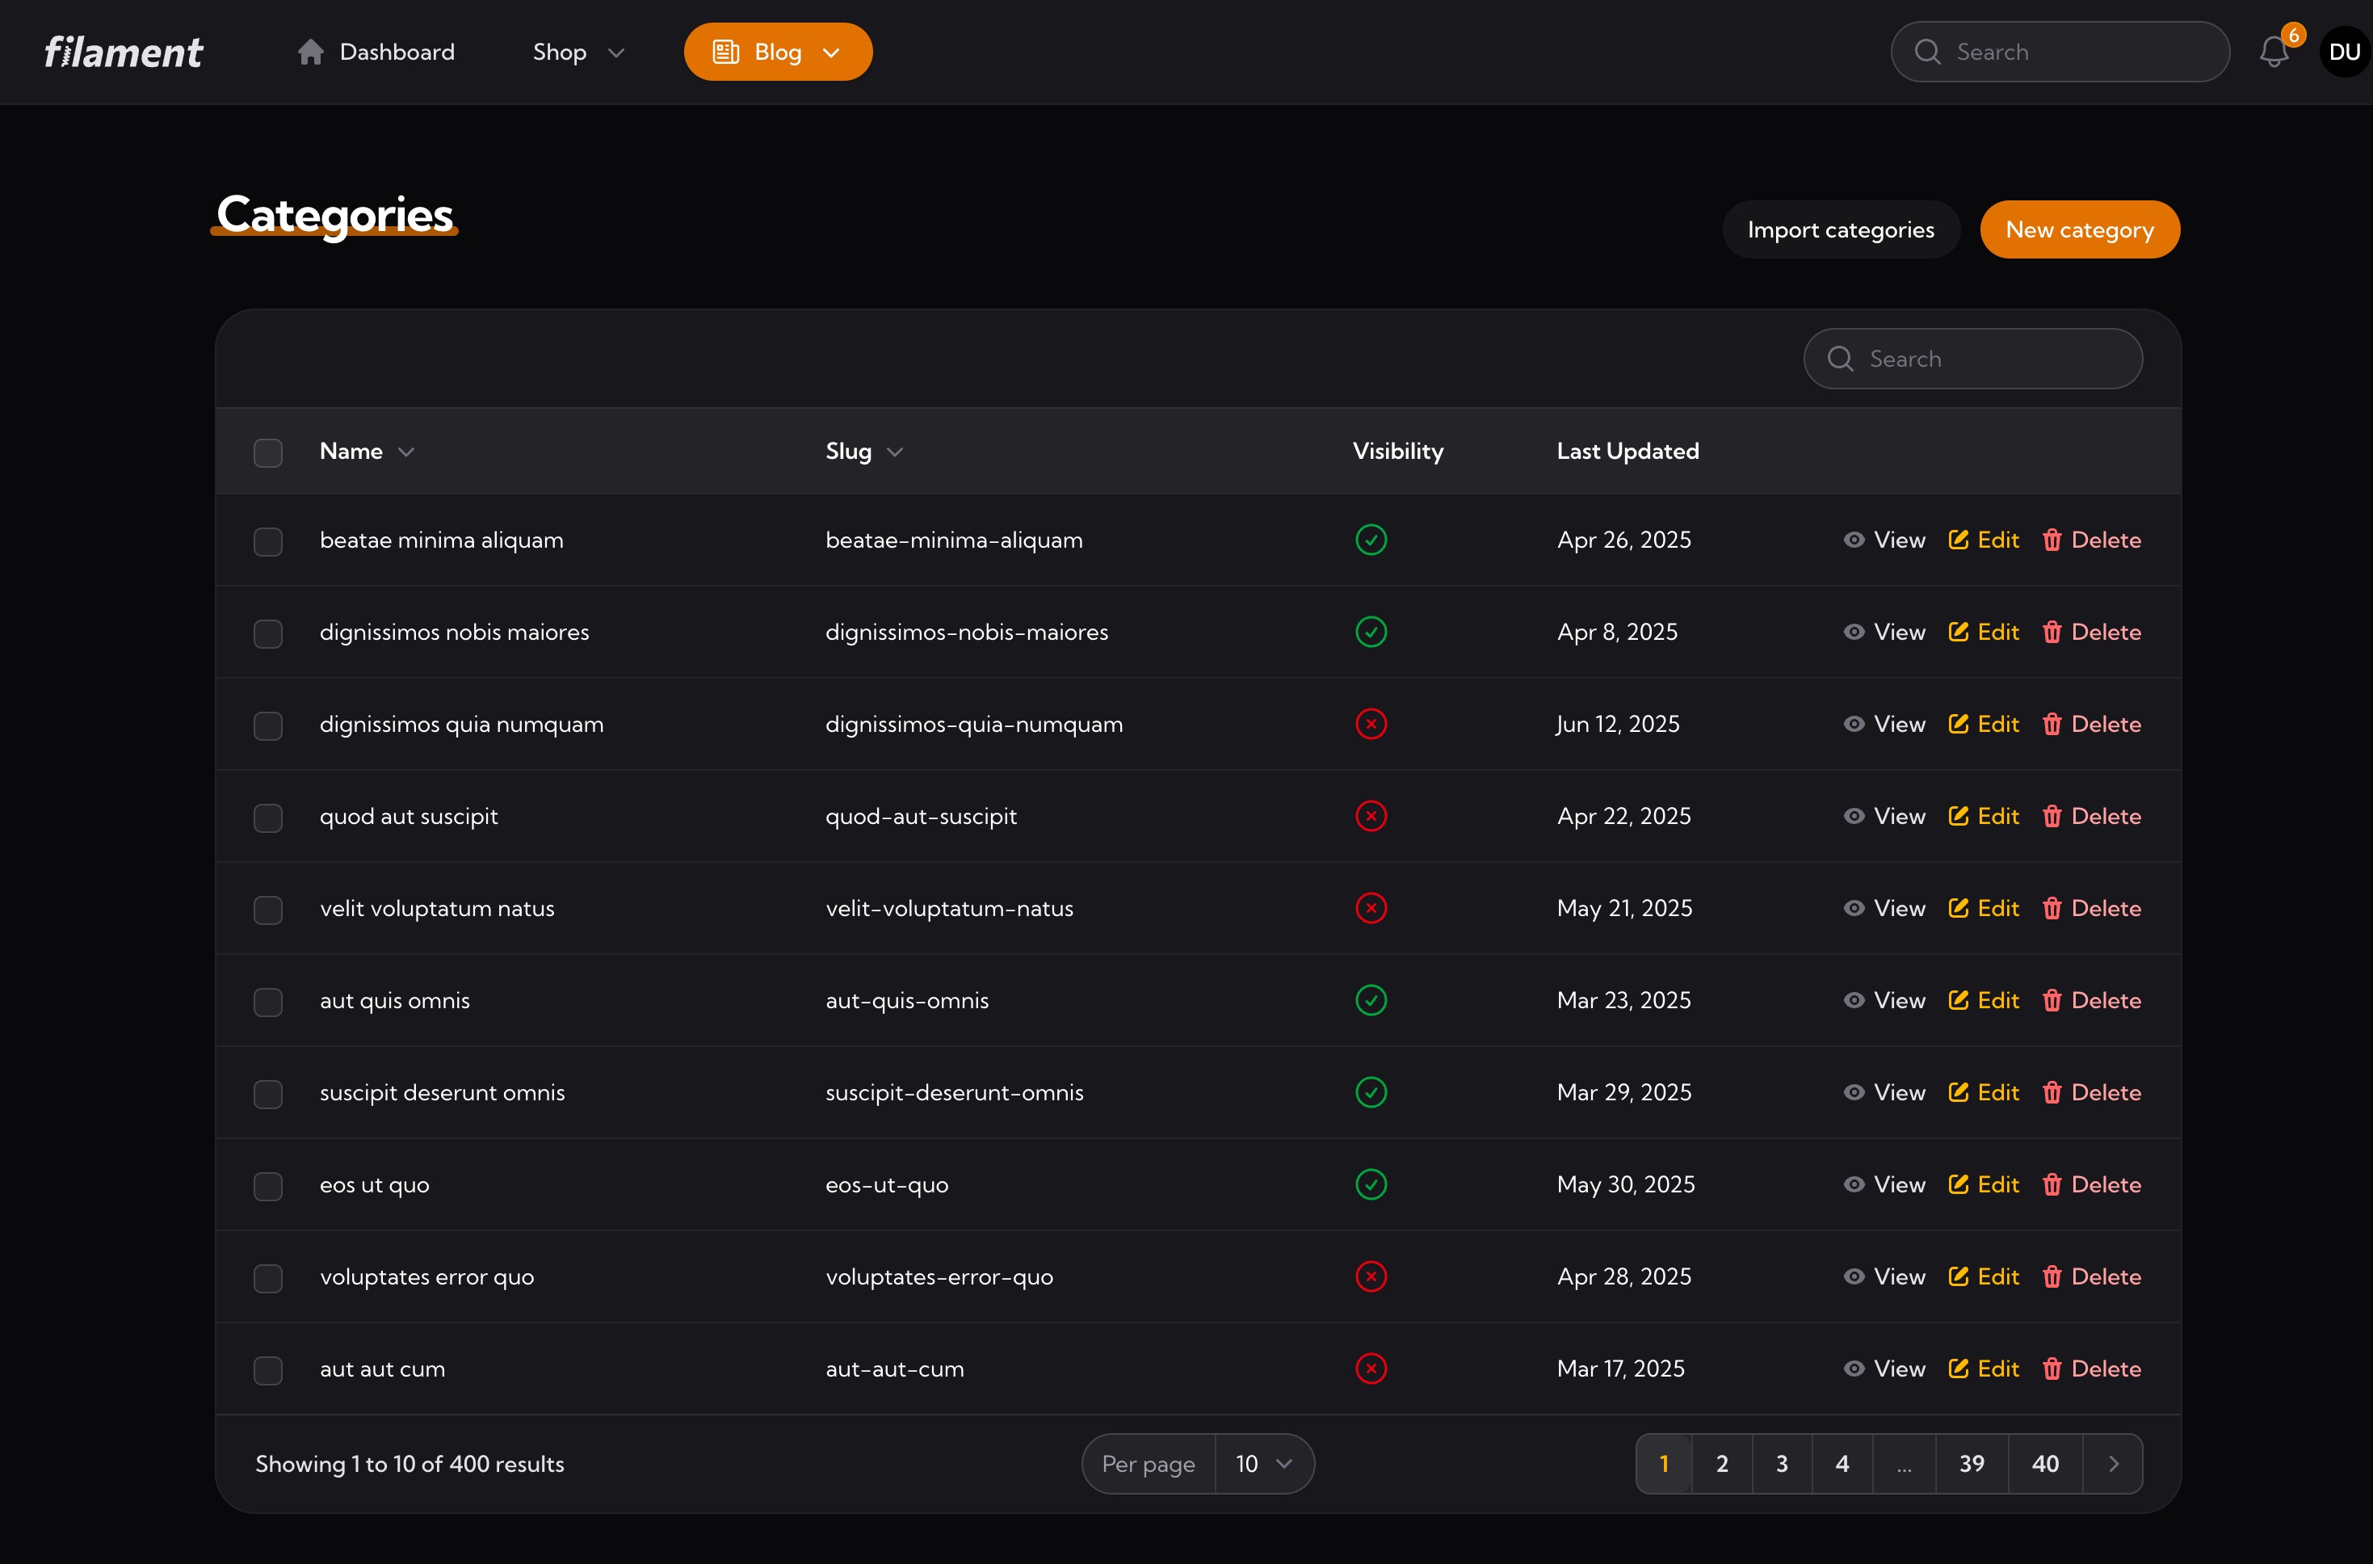Click the Last Updated column header
The height and width of the screenshot is (1564, 2373).
pos(1628,451)
